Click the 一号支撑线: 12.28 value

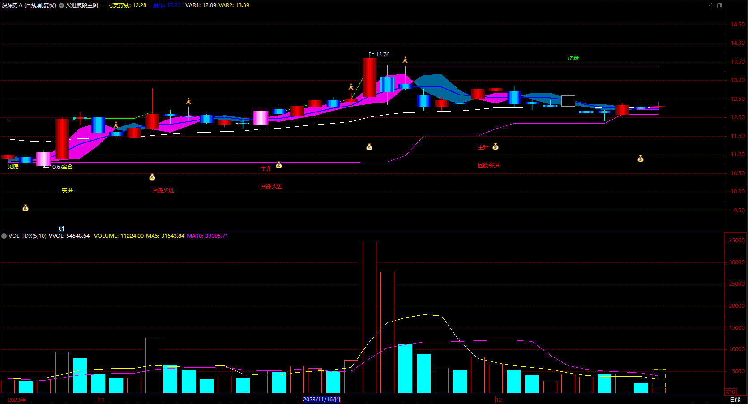tap(124, 5)
